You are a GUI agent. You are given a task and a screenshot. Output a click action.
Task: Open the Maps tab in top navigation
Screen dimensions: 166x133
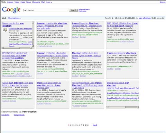click(23, 2)
